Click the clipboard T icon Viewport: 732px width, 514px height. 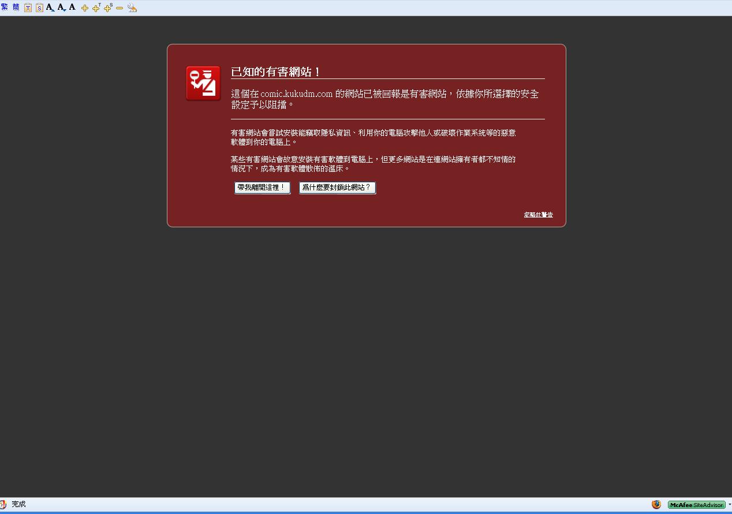pos(28,8)
